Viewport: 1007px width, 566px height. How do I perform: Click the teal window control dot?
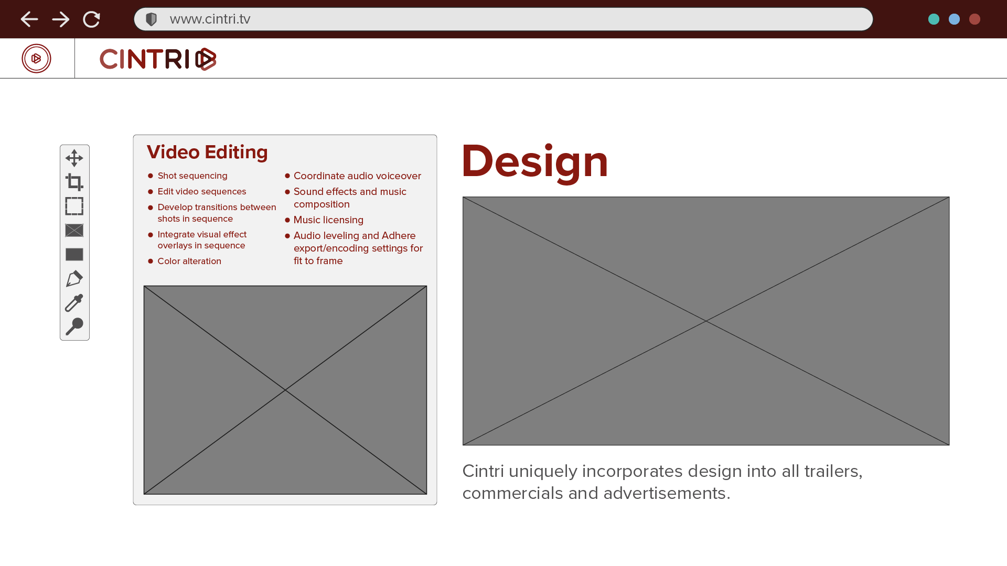[x=934, y=19]
